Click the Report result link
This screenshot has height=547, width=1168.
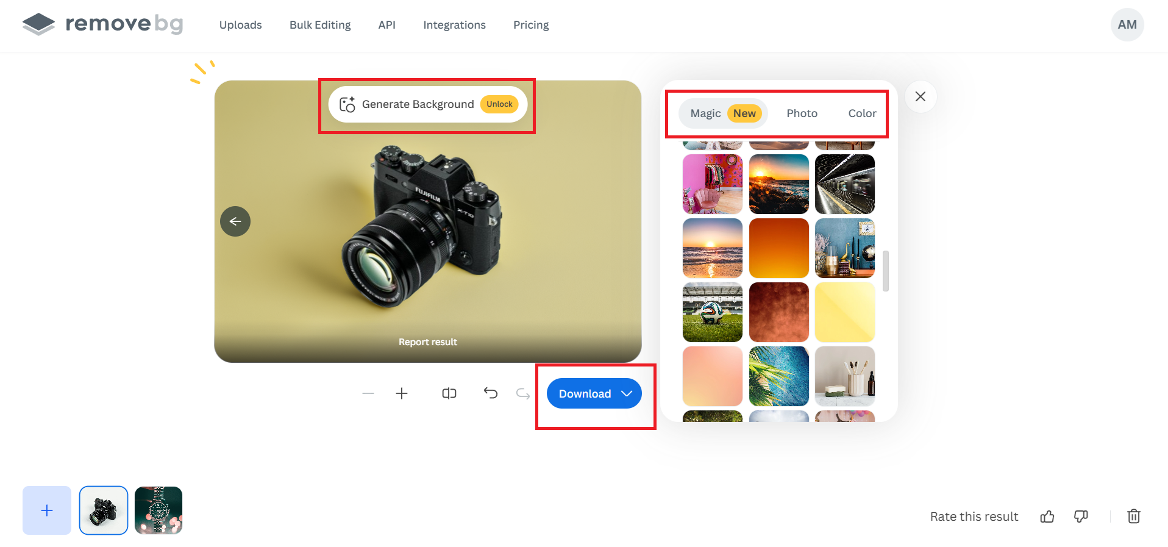tap(428, 342)
